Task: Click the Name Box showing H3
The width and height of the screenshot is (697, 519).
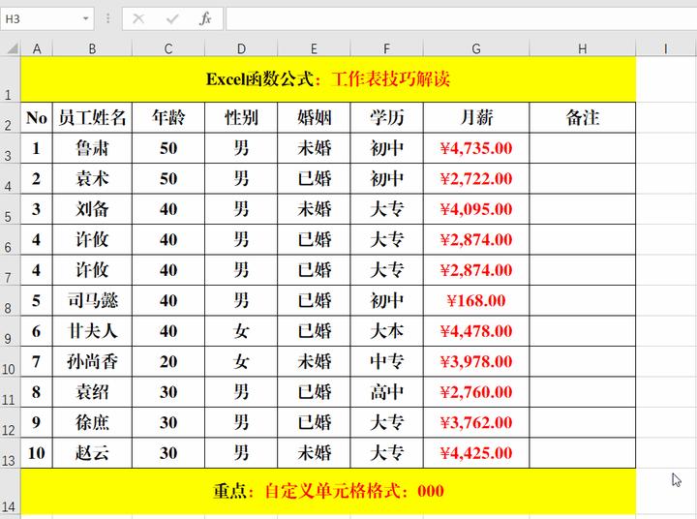Action: (x=46, y=19)
